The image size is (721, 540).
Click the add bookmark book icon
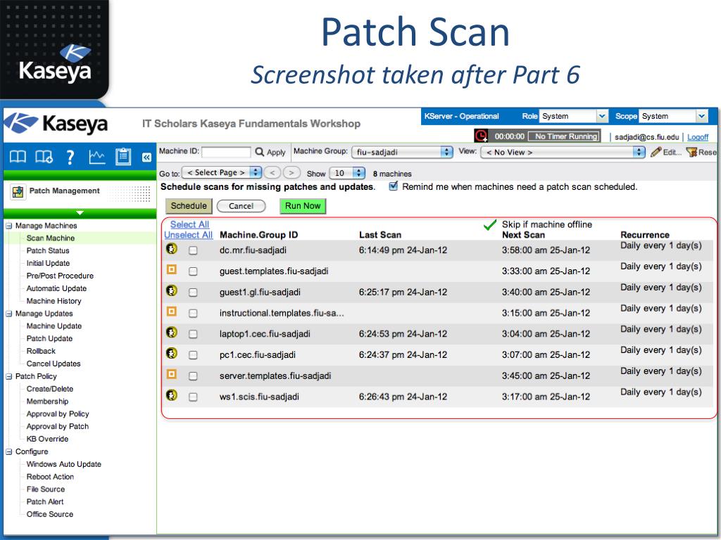[x=44, y=157]
